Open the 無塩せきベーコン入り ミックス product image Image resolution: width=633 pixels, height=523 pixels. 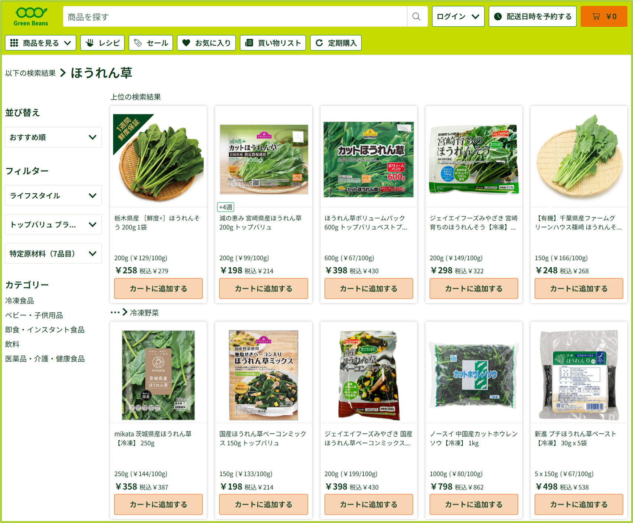click(263, 375)
